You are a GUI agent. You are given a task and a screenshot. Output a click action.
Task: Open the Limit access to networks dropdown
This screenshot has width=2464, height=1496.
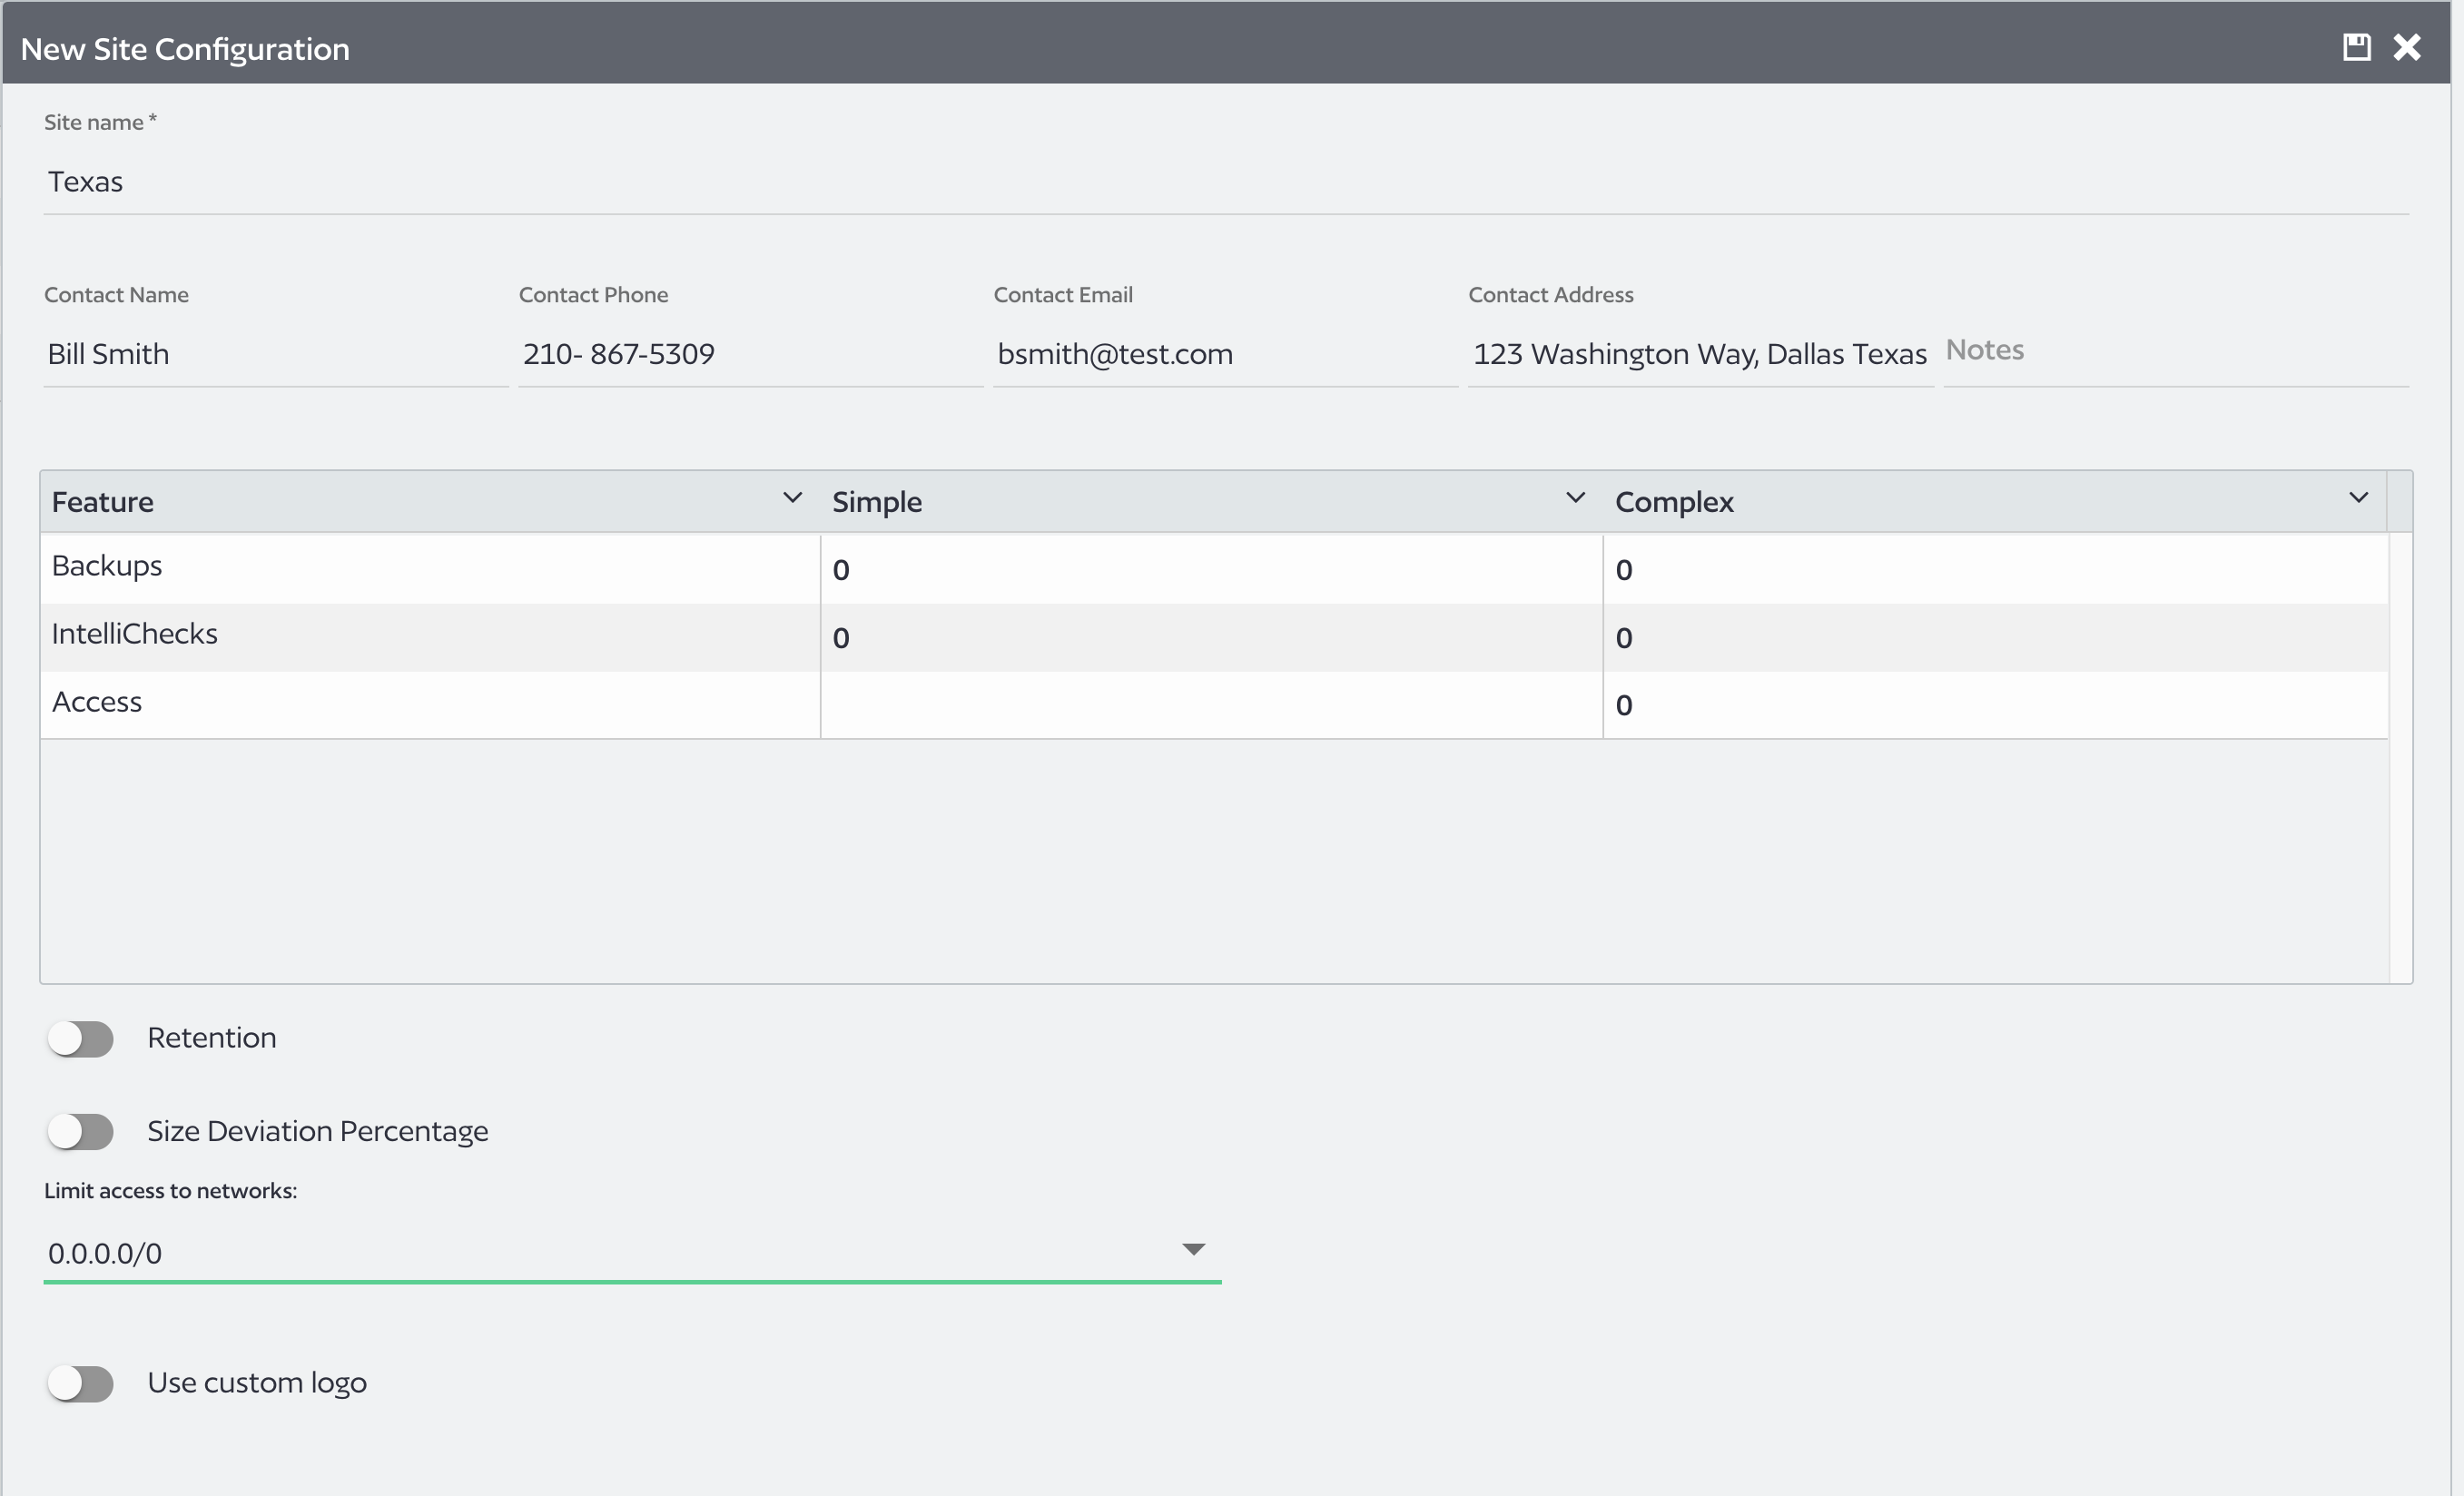pos(1192,1249)
